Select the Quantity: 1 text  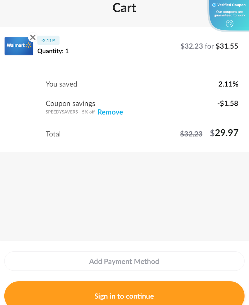(53, 51)
